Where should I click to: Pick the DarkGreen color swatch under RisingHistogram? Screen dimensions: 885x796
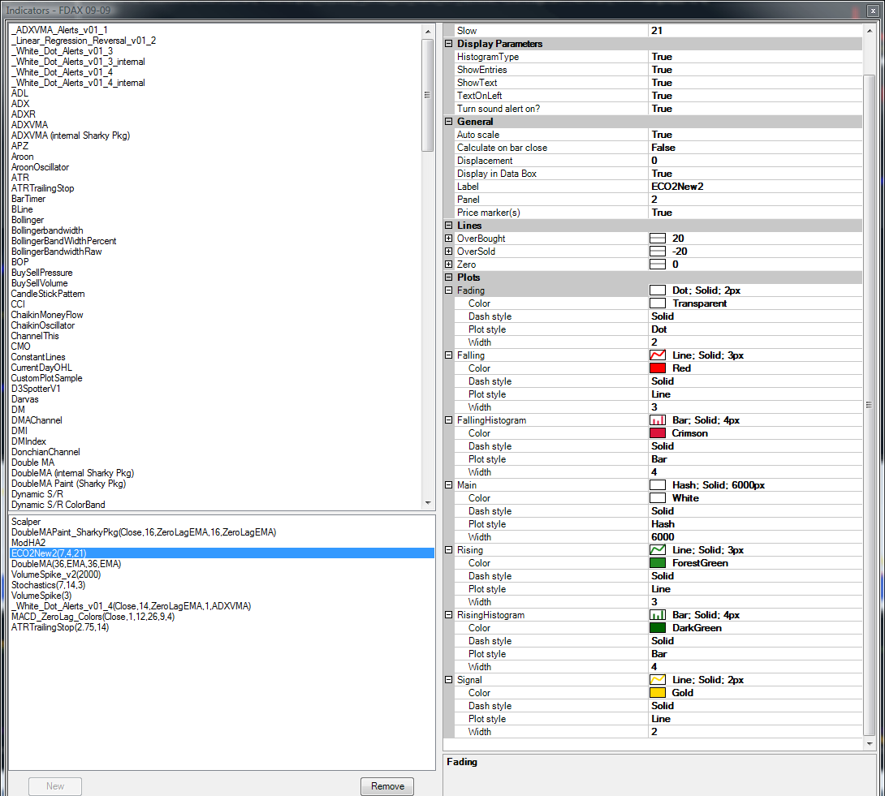click(x=657, y=628)
